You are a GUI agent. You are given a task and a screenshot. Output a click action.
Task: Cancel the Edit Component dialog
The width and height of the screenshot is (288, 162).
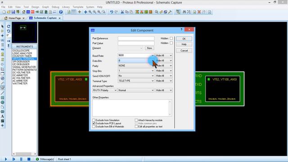(x=184, y=51)
